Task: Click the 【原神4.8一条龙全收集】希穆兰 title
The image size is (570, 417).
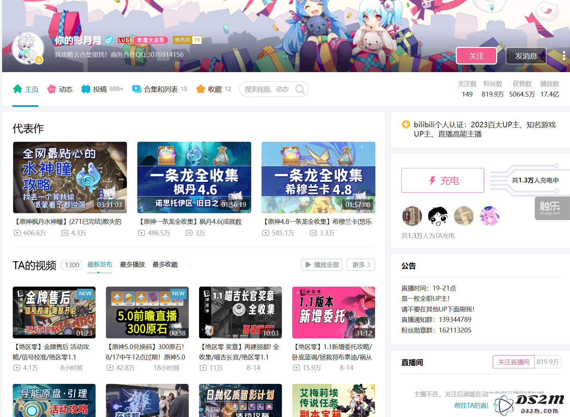Action: [317, 222]
